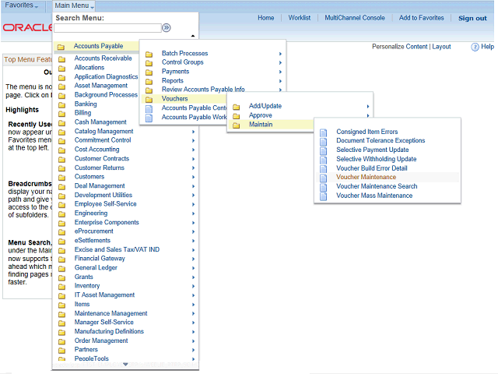Open the Deal Management menu
Image resolution: width=498 pixels, height=374 pixels.
[x=100, y=185]
